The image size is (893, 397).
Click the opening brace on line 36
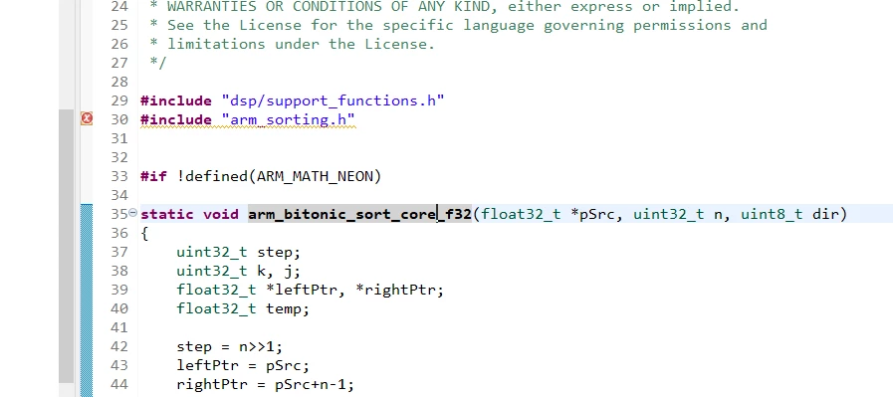[144, 233]
